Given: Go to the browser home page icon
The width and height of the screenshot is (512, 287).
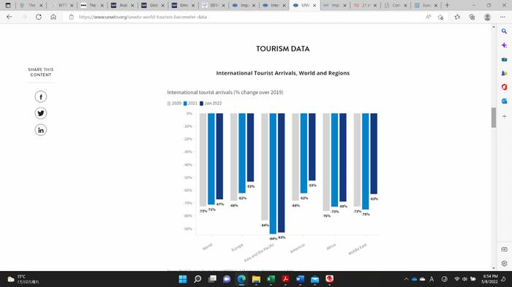Looking at the screenshot, I should 53,17.
